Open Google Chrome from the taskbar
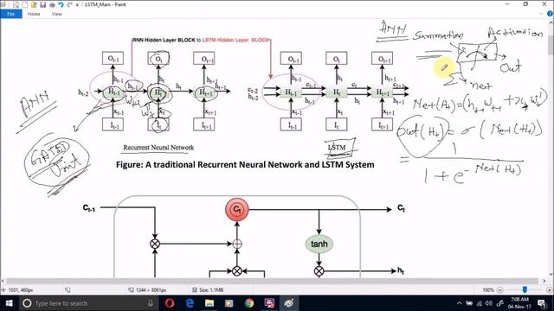 [x=249, y=303]
